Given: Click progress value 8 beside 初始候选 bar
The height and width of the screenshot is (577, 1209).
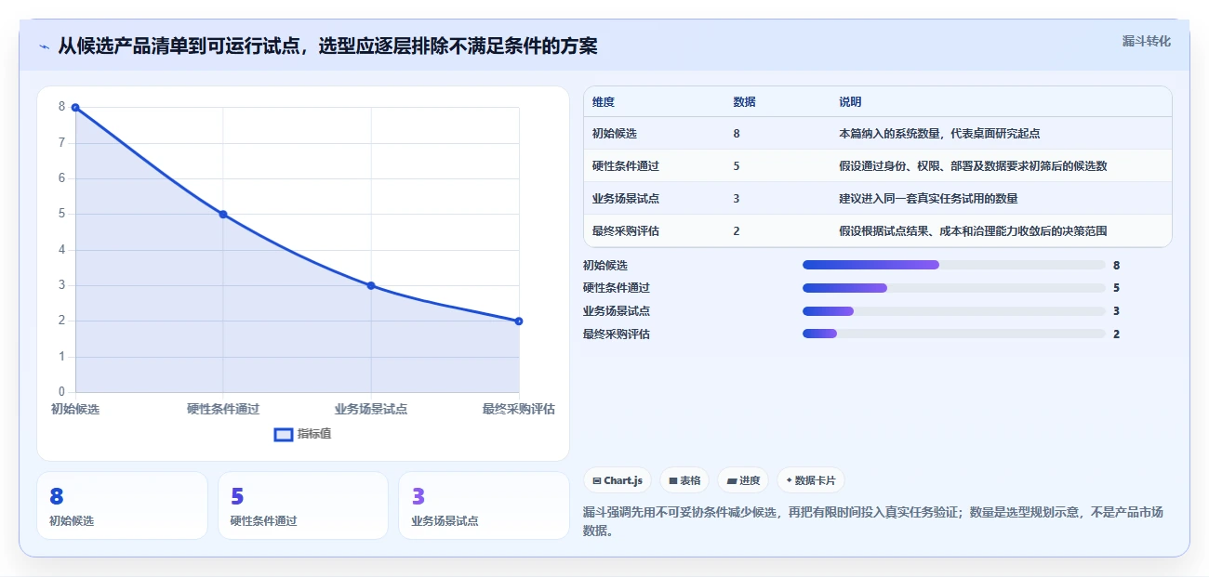Looking at the screenshot, I should point(1116,266).
